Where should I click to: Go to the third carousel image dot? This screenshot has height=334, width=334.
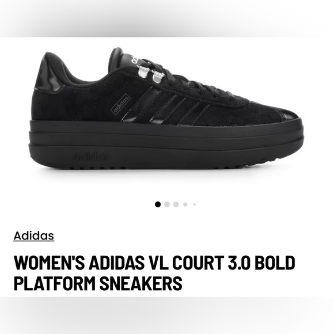[x=176, y=204]
